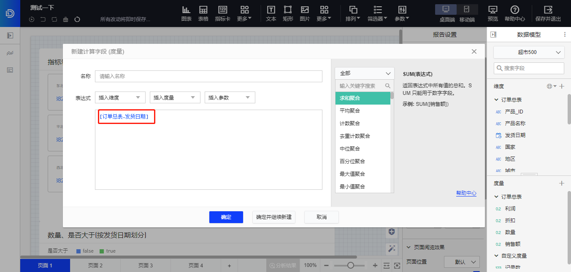Switch to the 页面 2 tab
This screenshot has height=272, width=571.
[x=95, y=266]
